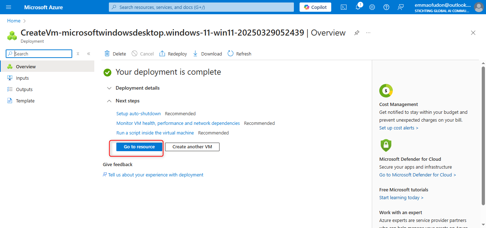Collapse the Next steps section

coord(123,101)
